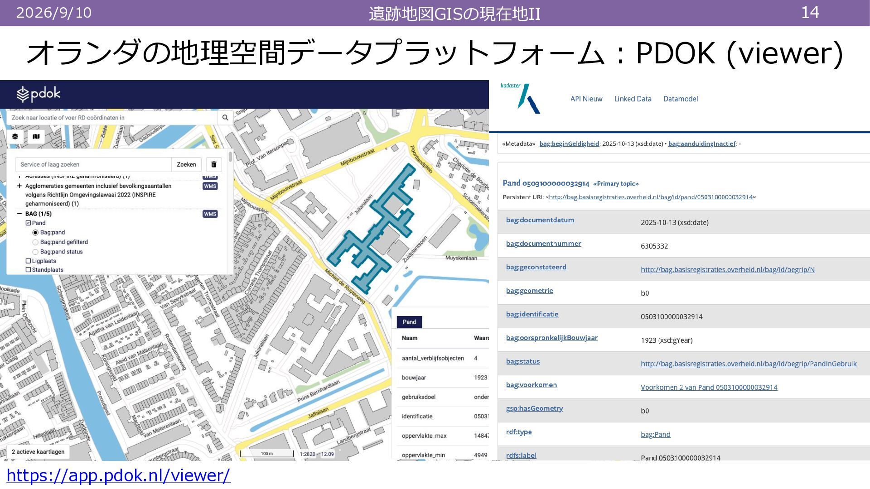
Task: Click the search magnifier icon
Action: [225, 118]
